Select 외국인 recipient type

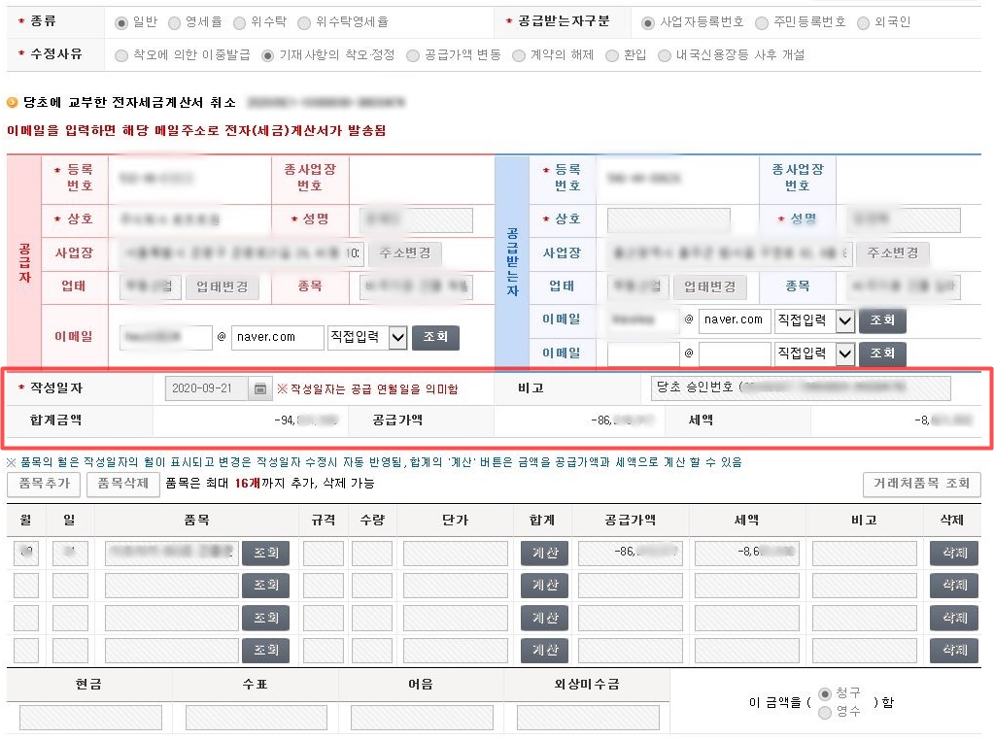(863, 23)
